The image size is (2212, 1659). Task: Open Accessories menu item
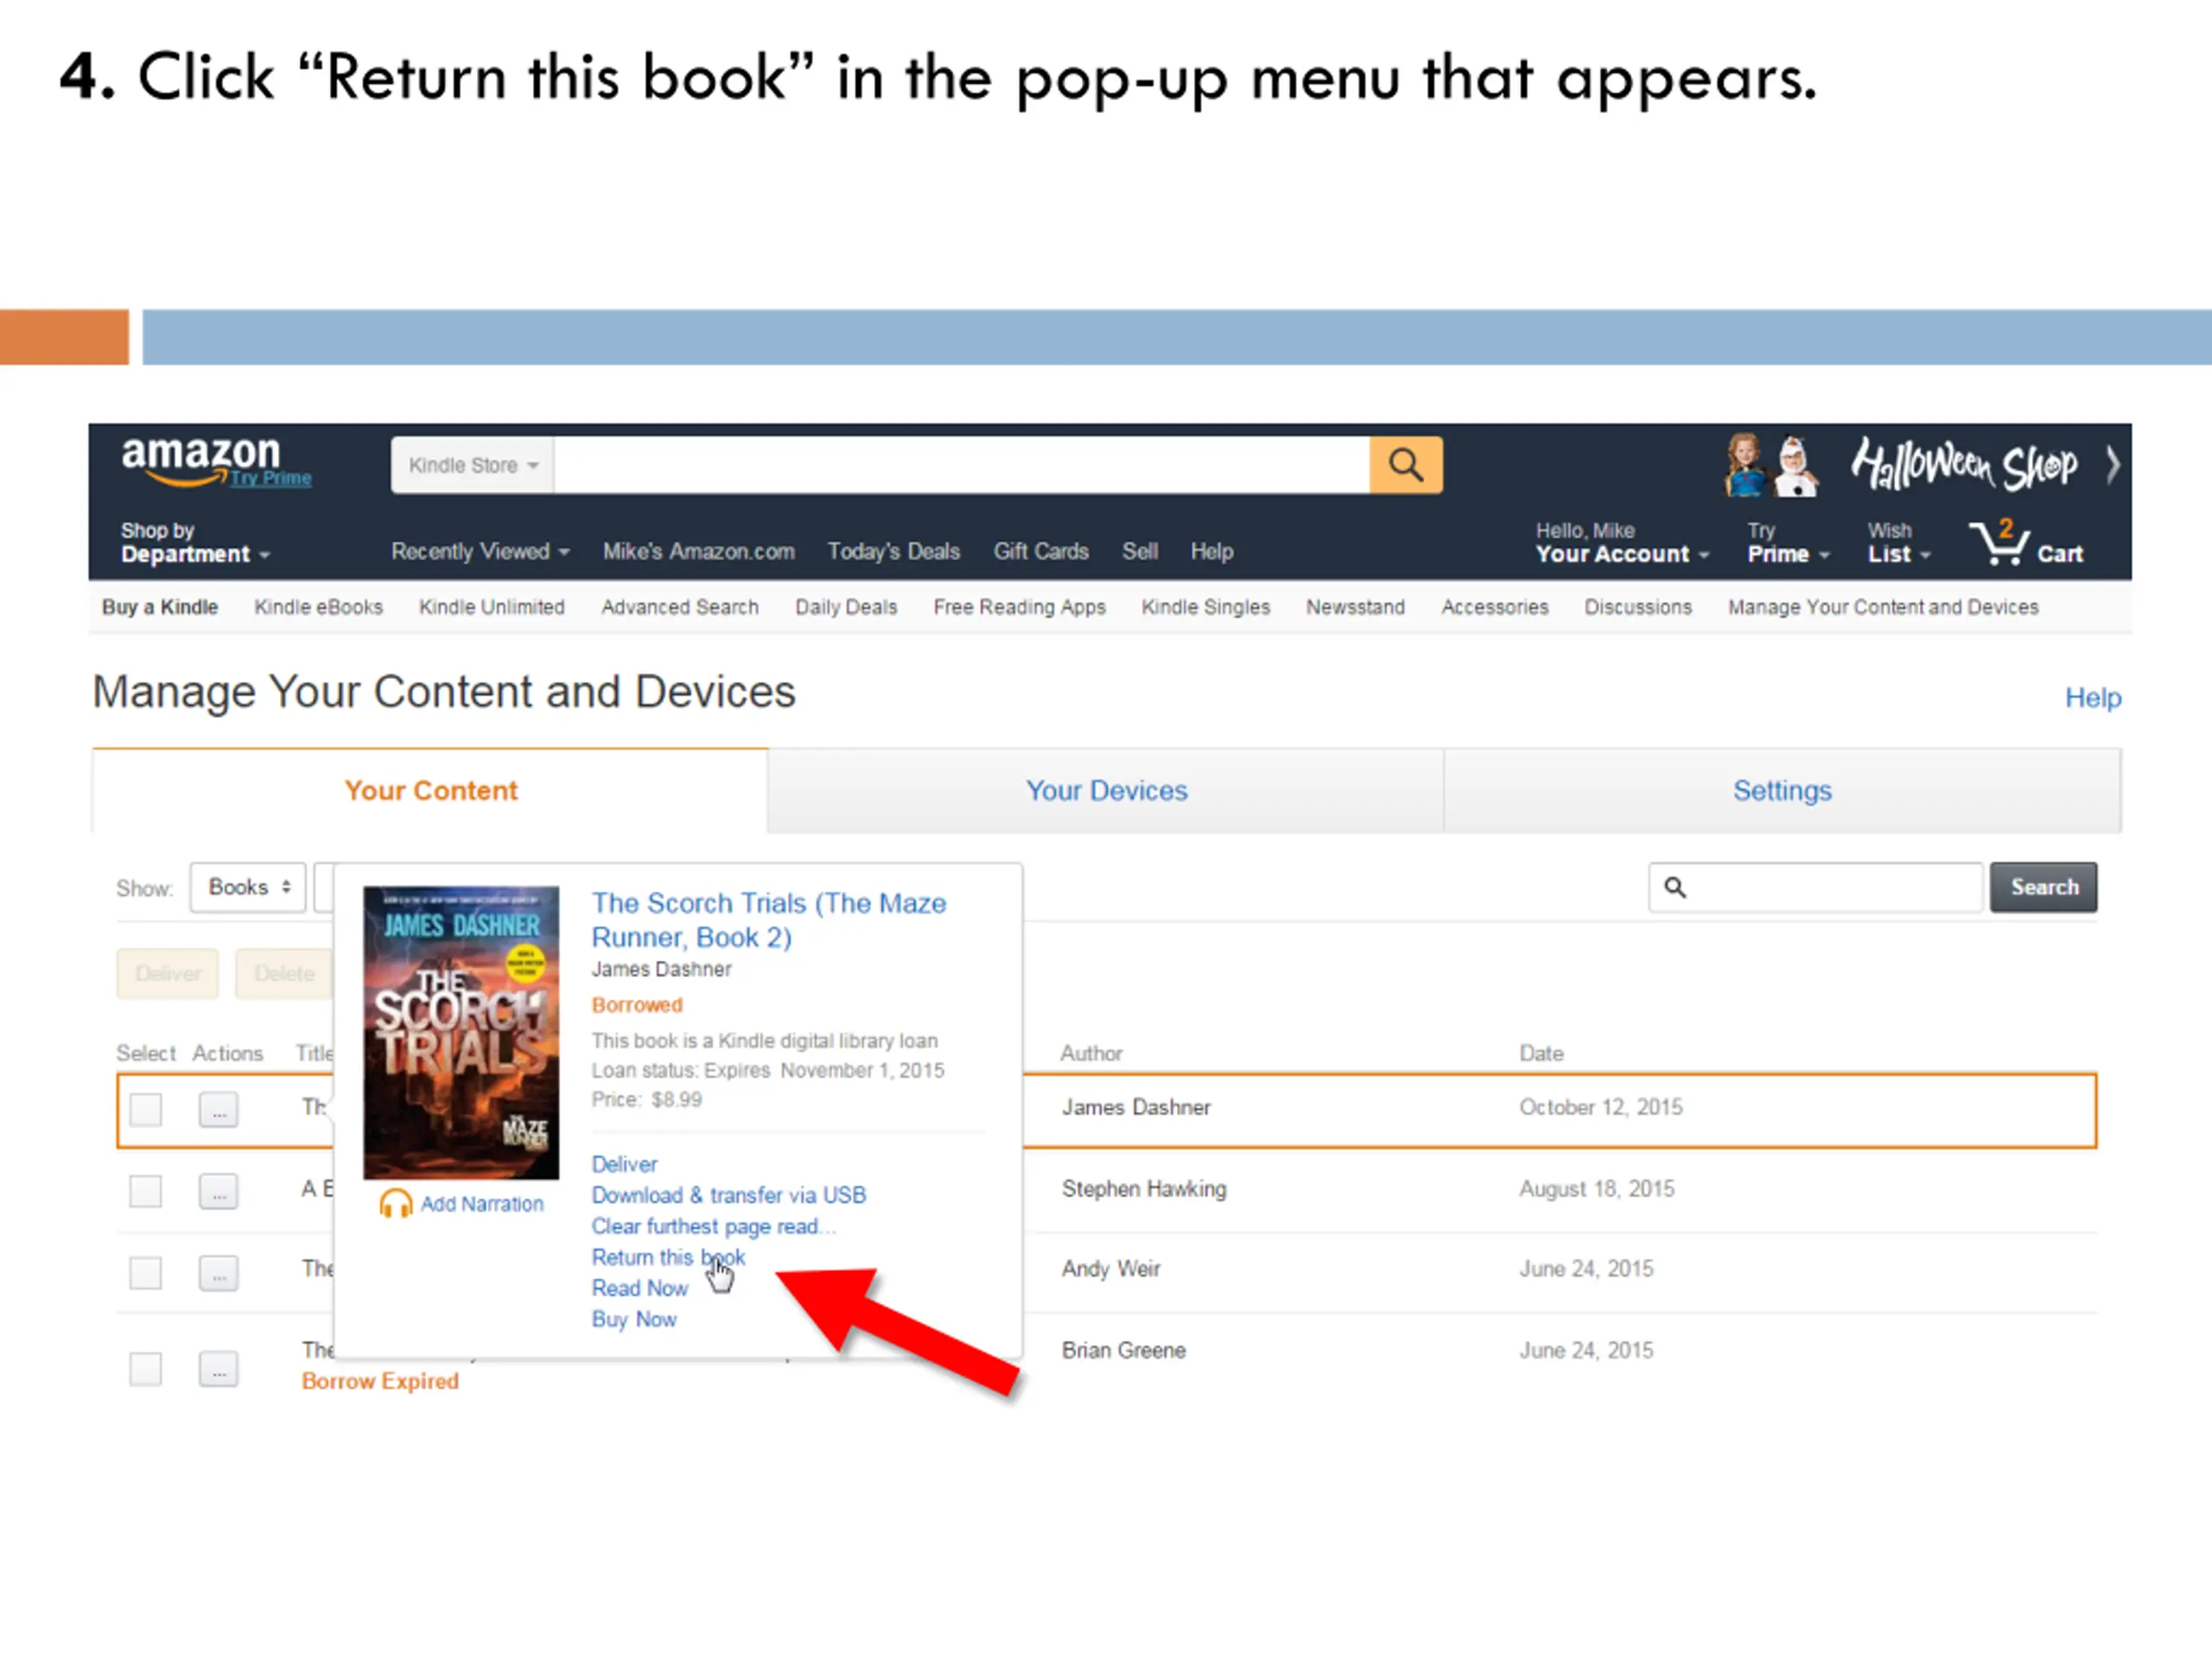coord(1494,607)
